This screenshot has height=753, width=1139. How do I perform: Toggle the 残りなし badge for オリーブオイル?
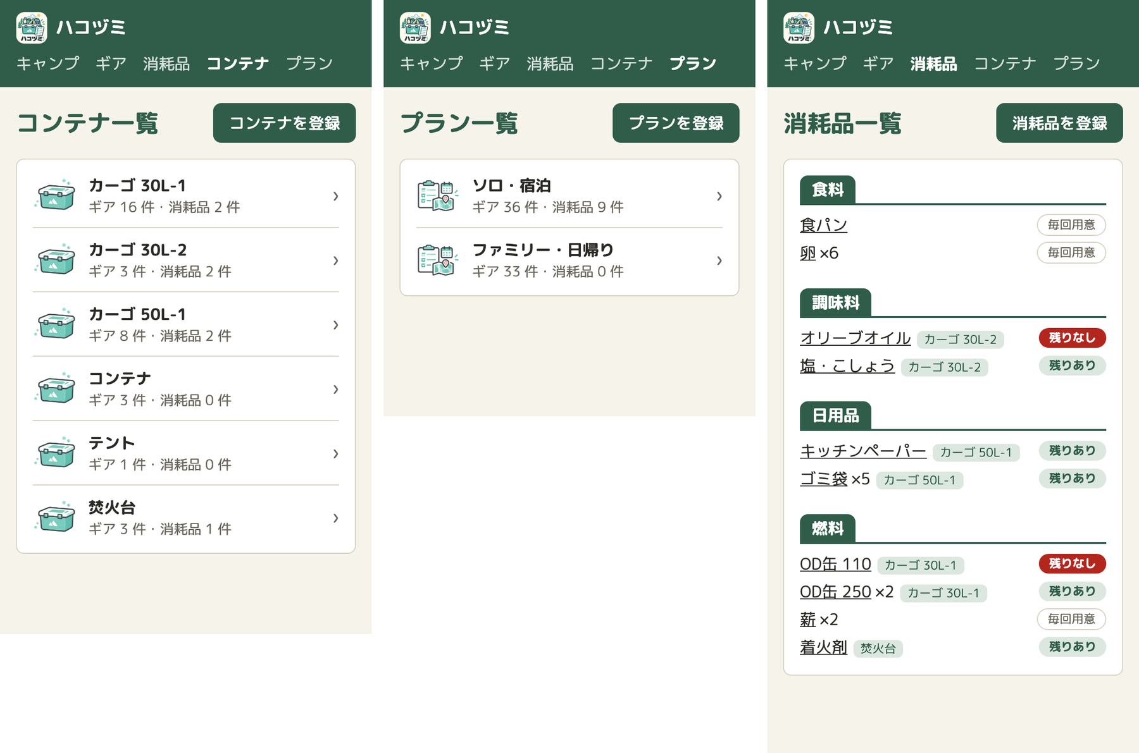tap(1072, 338)
